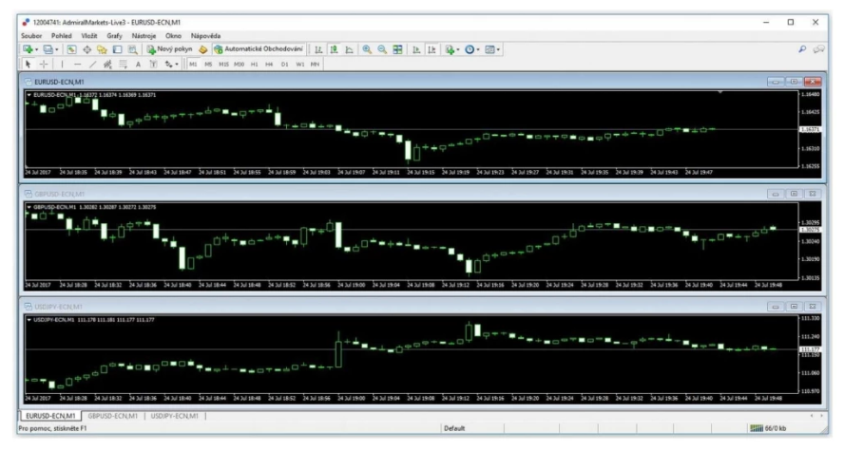Open the Data Window crosshair-circle icon
Viewport: 844px width, 451px height.
(x=86, y=49)
